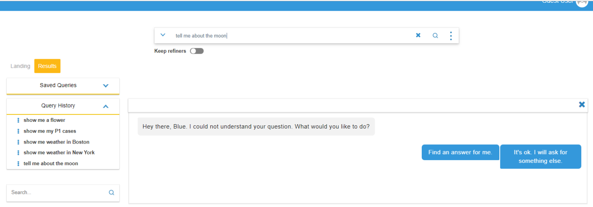The height and width of the screenshot is (207, 593).
Task: Choose "It's ok. I will ask for something else."
Action: [x=540, y=157]
